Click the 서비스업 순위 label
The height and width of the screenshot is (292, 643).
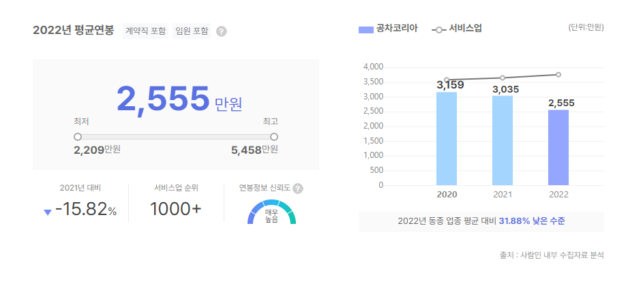[177, 188]
